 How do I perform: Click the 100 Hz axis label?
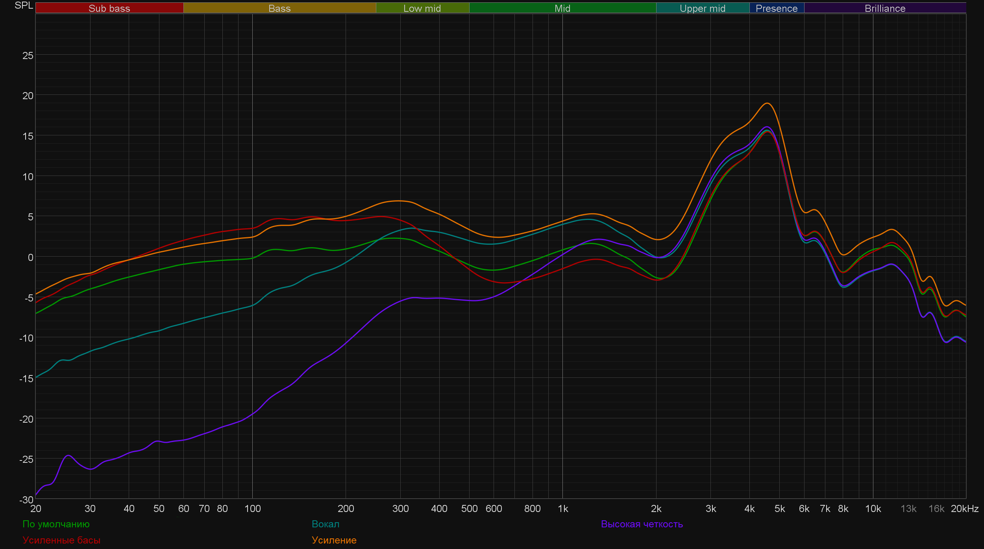pyautogui.click(x=253, y=509)
